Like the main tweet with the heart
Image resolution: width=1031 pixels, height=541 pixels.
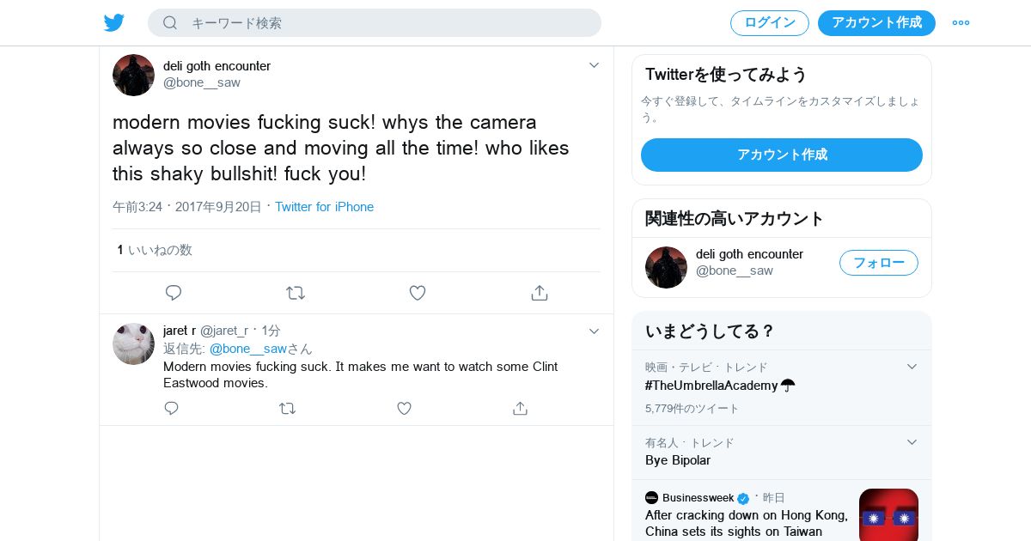click(x=418, y=293)
